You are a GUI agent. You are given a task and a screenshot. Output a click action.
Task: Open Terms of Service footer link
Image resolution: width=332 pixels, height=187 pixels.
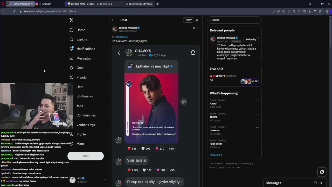click(x=216, y=164)
